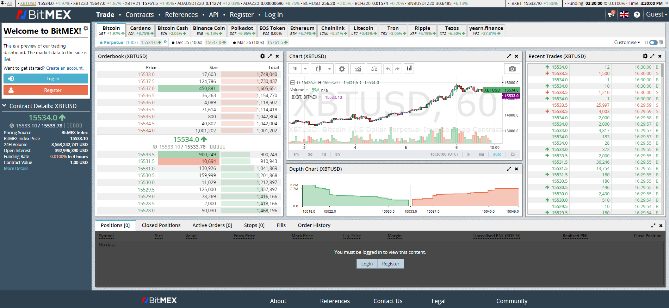Open chart bottom-right settings gear

513,154
